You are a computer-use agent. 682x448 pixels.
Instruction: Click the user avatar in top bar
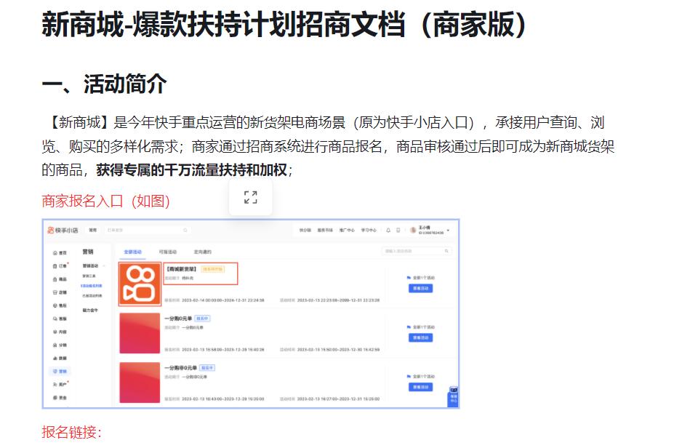413,230
